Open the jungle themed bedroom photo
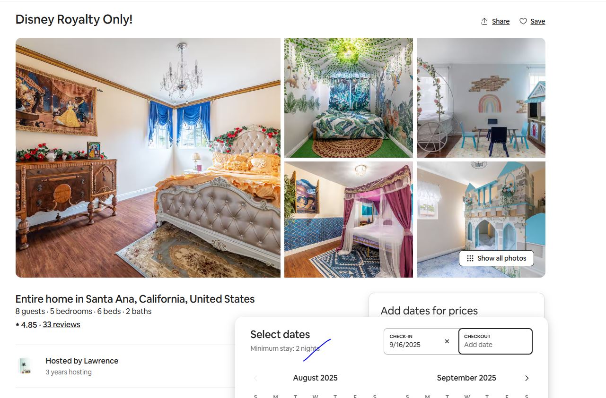606x398 pixels. 349,98
